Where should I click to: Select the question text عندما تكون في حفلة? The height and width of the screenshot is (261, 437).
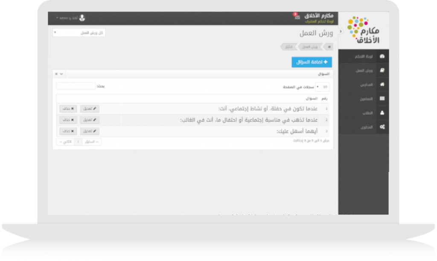pos(268,109)
